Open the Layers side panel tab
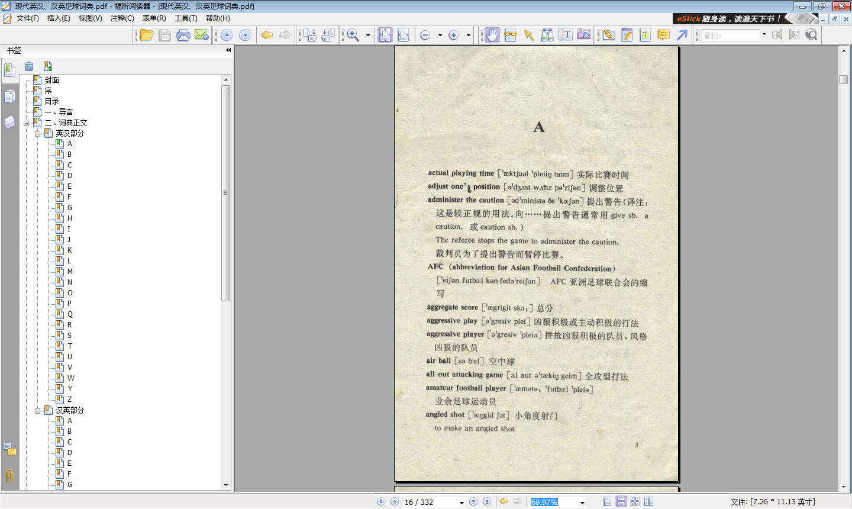Viewport: 852px width, 509px height. pyautogui.click(x=9, y=123)
